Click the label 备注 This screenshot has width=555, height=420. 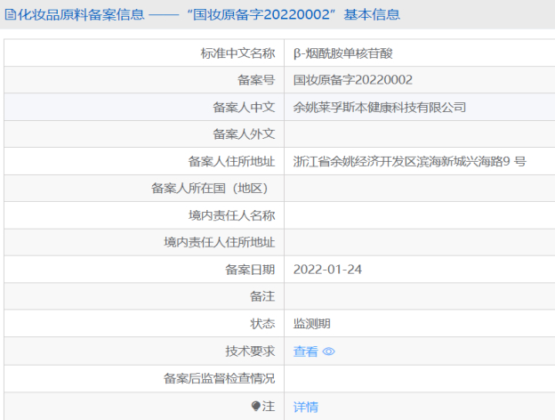pos(262,296)
